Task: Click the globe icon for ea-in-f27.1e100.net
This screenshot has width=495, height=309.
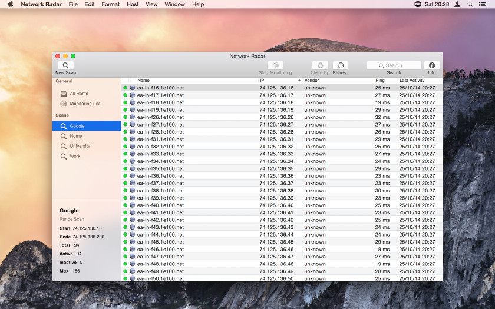Action: (x=132, y=125)
